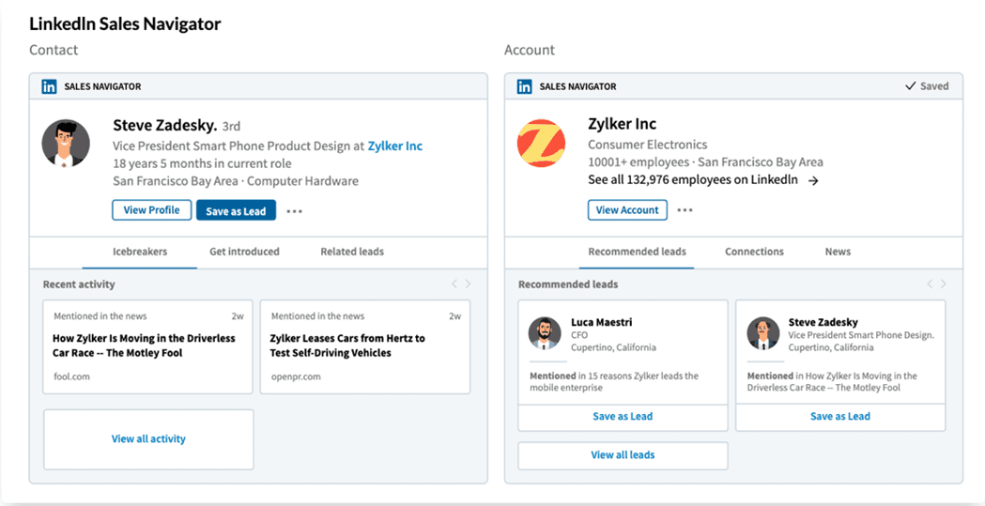Go to next Recommended leads page
The height and width of the screenshot is (506, 985).
pyautogui.click(x=944, y=284)
